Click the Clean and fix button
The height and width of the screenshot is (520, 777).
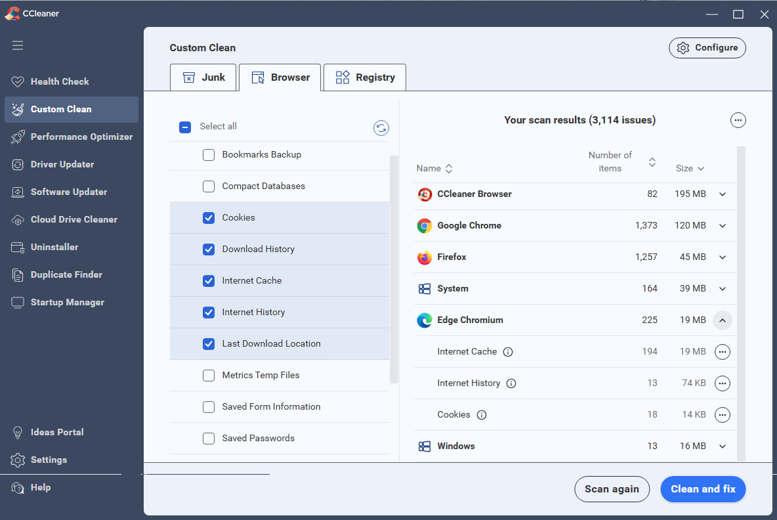pos(703,489)
